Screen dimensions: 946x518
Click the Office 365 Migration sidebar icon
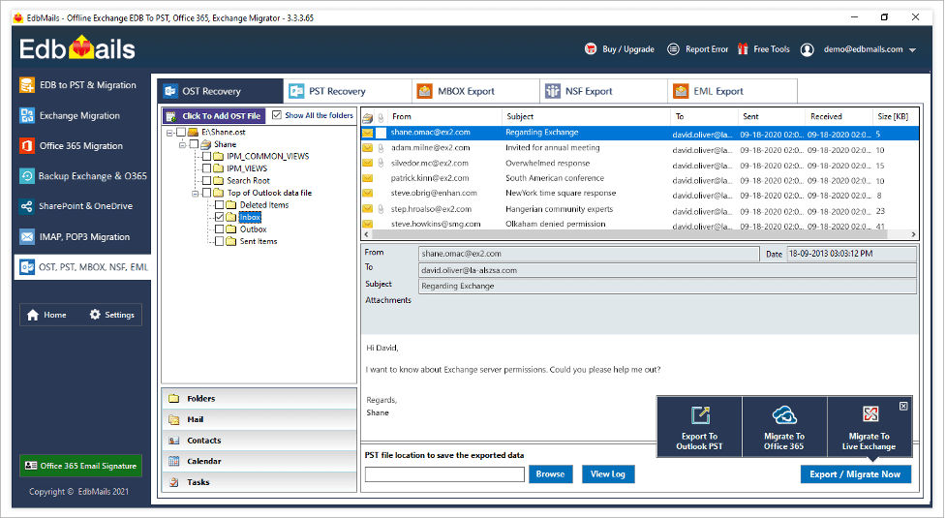click(x=26, y=145)
